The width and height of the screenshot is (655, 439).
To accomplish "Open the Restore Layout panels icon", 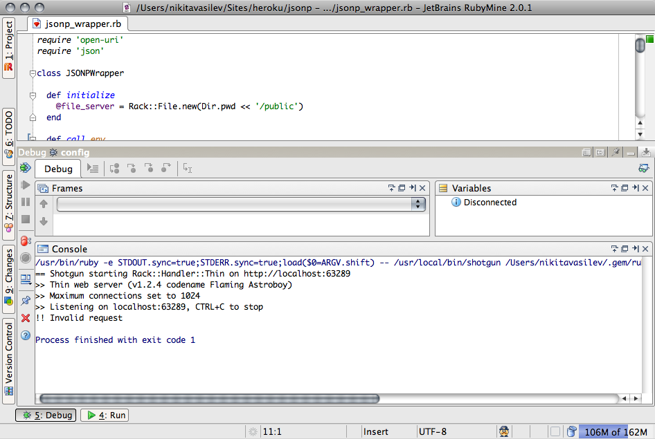I will tap(26, 279).
